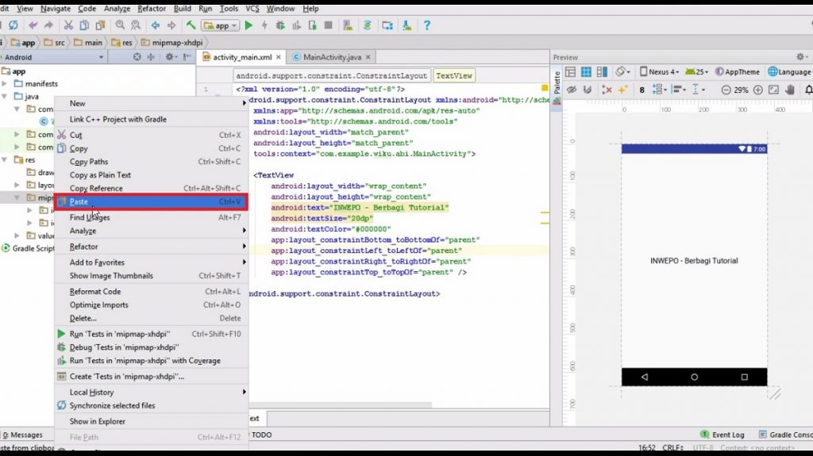Open the Android project view dropdown
The width and height of the screenshot is (813, 456).
(x=54, y=57)
